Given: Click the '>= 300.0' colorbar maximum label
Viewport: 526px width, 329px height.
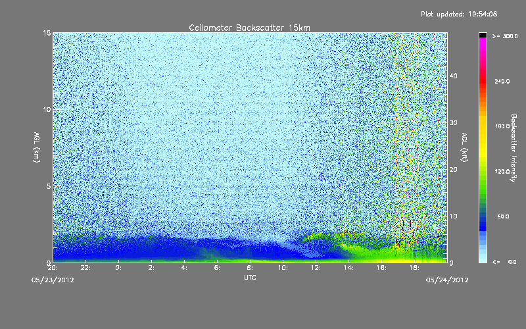Looking at the screenshot, I should click(x=505, y=36).
